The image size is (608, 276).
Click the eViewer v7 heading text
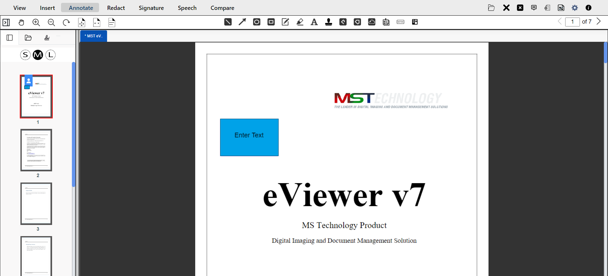pyautogui.click(x=344, y=195)
